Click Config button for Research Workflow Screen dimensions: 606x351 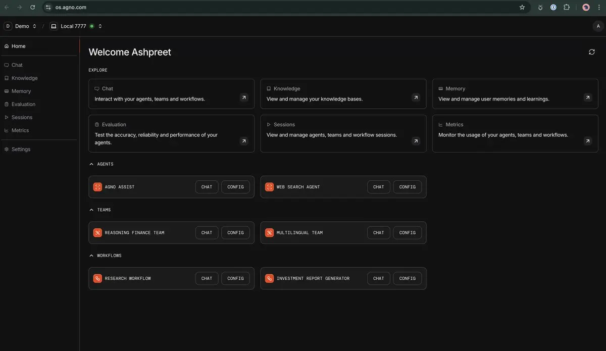[235, 278]
